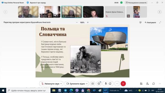Check the green connection quality indicator
This screenshot has width=165, height=93.
[121, 3]
